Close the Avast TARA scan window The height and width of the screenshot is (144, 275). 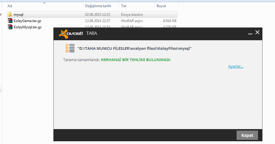point(257,32)
